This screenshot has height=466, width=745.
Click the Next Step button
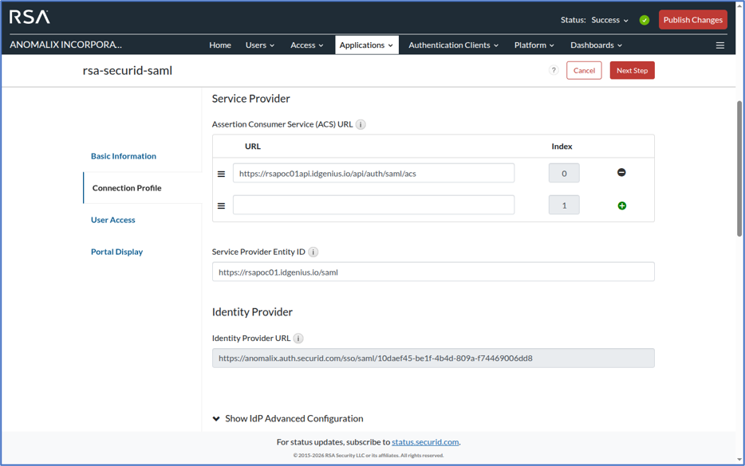(632, 70)
